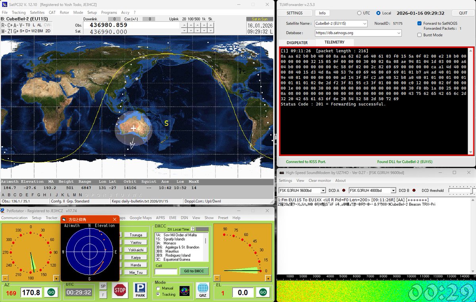Click the Call input field
476x302 pixels.
166,271
